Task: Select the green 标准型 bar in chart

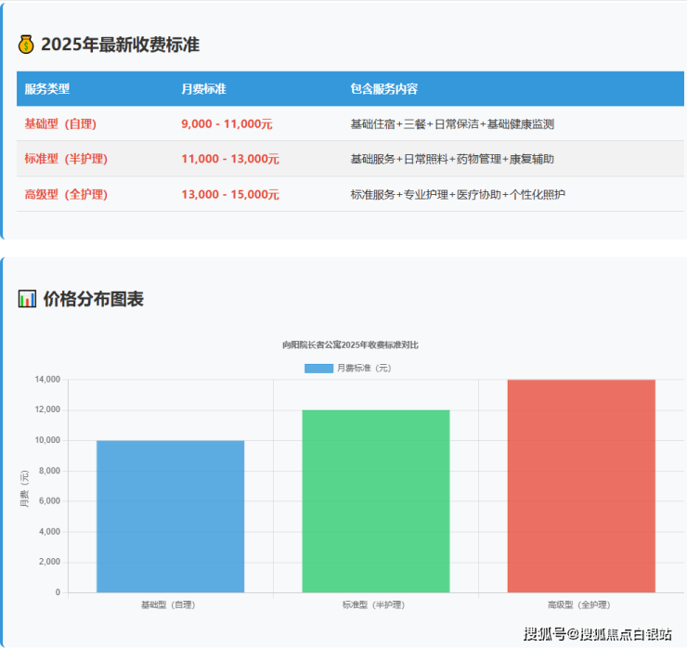Action: point(375,500)
